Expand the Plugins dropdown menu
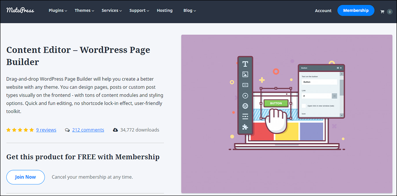The height and width of the screenshot is (196, 397). 58,10
